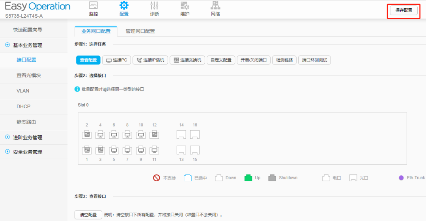426x221 pixels.
Task: Open DHCP sidebar item
Action: [x=23, y=107]
